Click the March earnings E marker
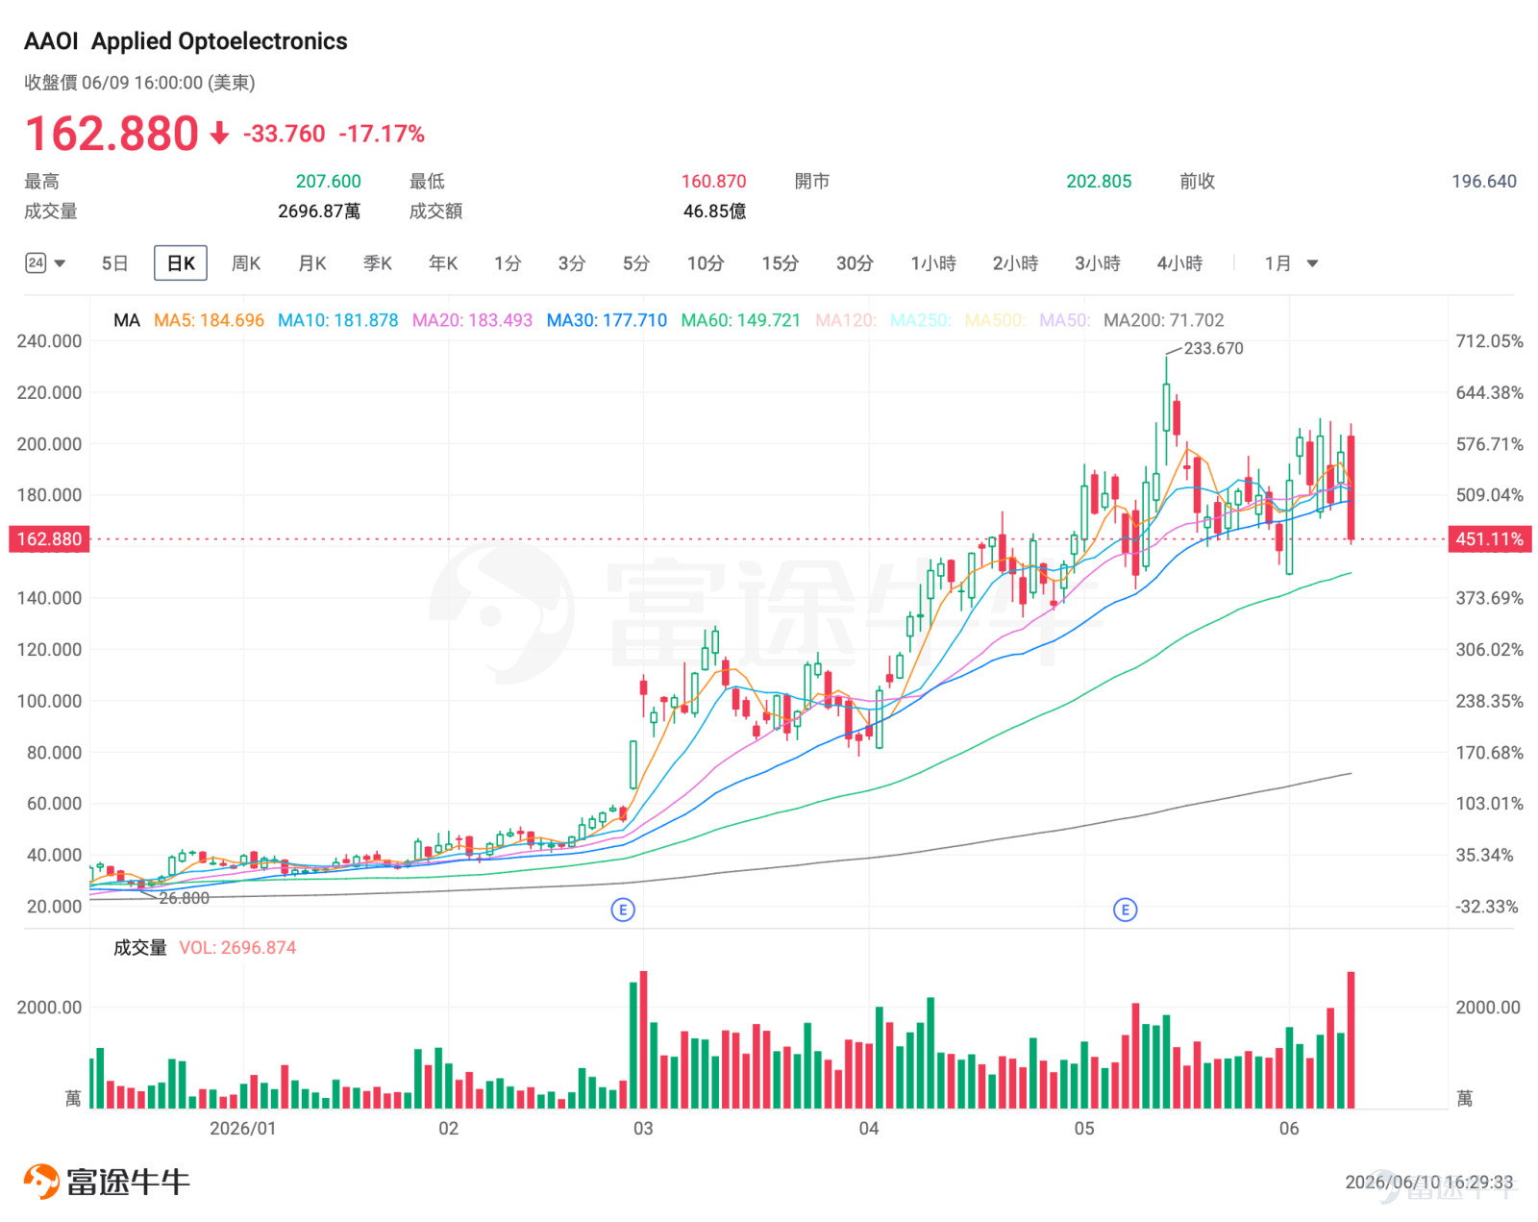Image resolution: width=1538 pixels, height=1222 pixels. pos(623,910)
